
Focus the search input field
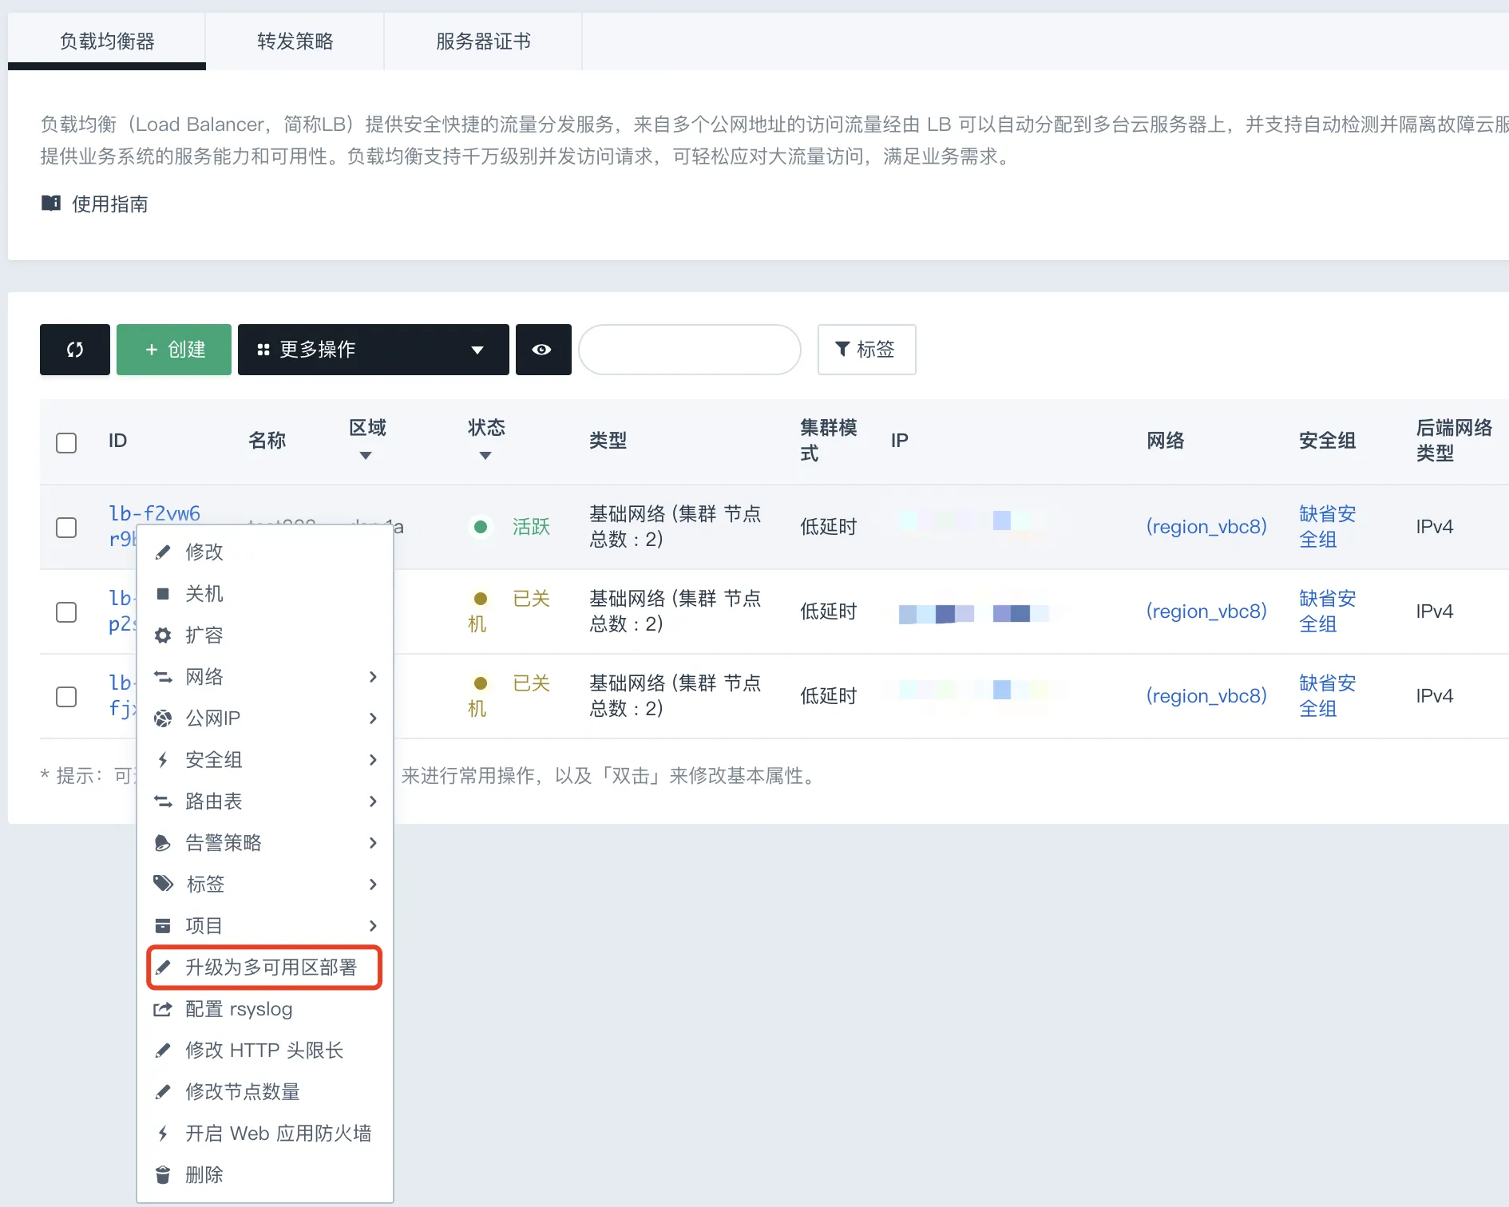tap(689, 350)
